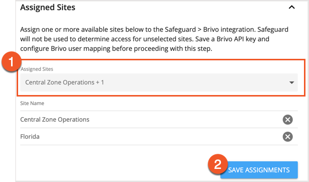The image size is (309, 182).
Task: Select the Florida site row
Action: click(159, 137)
